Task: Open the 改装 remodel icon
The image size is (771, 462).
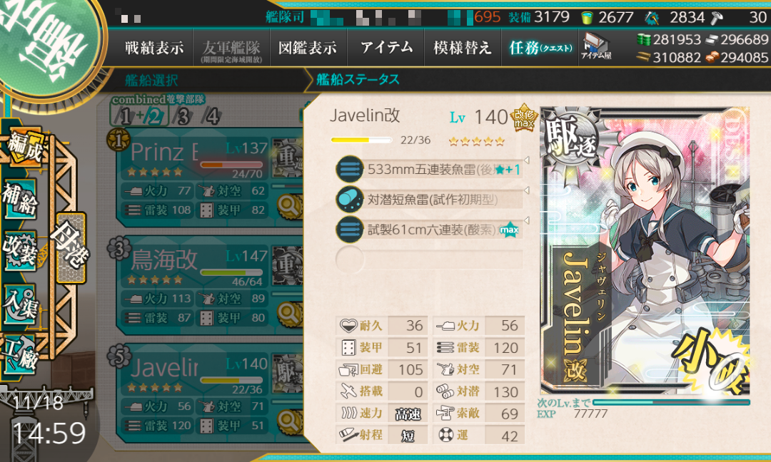Action: (21, 250)
